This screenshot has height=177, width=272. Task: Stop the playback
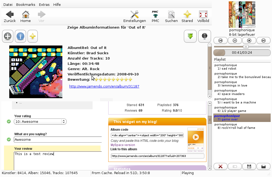pos(249,40)
